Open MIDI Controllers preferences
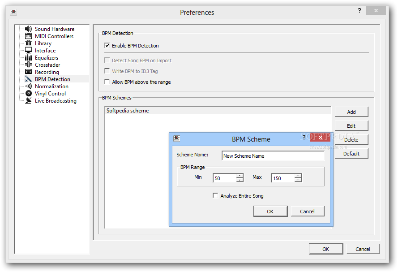The width and height of the screenshot is (398, 272). point(54,36)
